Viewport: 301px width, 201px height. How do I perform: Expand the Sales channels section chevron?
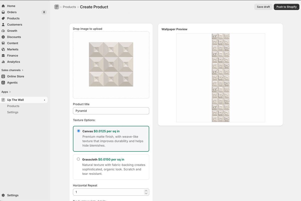click(x=23, y=70)
